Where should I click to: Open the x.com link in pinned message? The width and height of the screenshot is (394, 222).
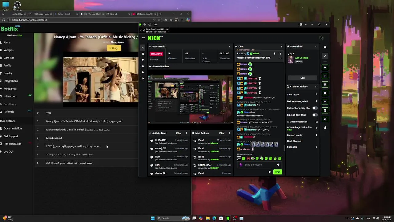click(253, 58)
